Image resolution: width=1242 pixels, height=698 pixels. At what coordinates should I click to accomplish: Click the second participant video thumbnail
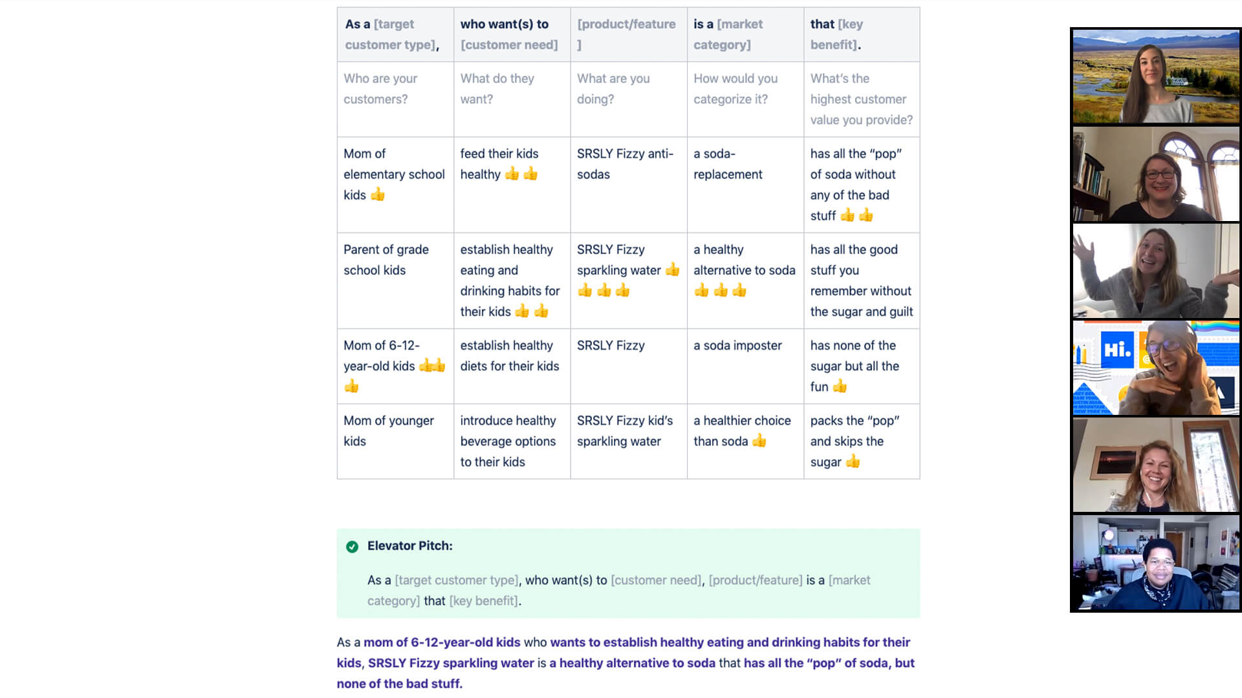point(1156,173)
